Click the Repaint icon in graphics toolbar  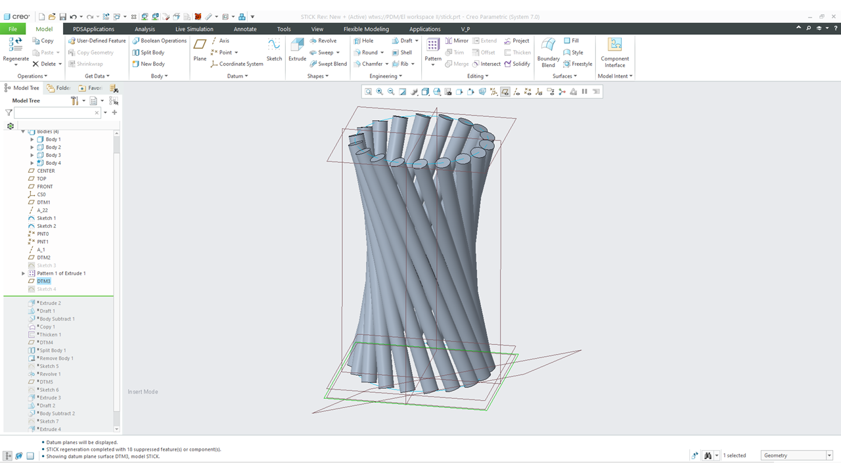(x=403, y=92)
